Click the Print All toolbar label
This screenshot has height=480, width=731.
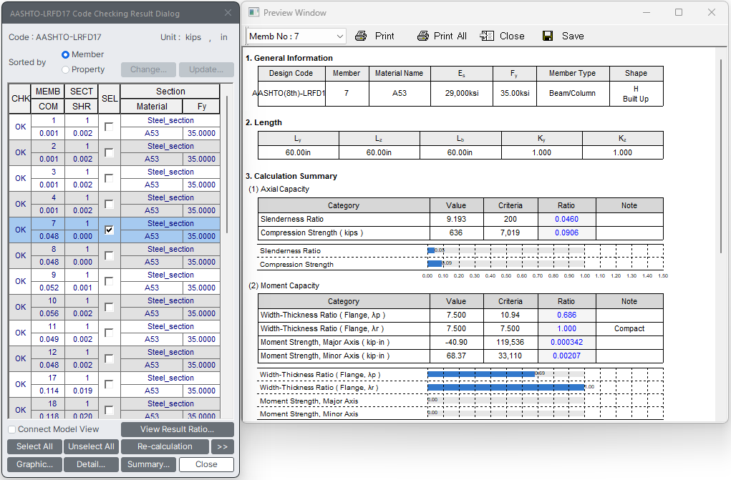point(450,36)
